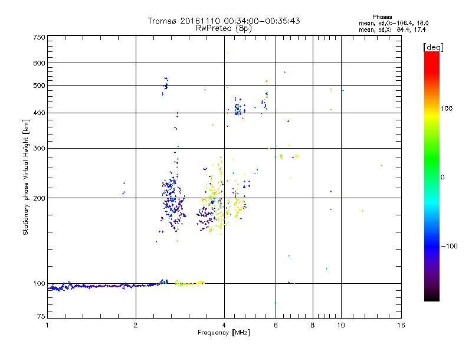Click the x-axis tick label '16'
Image resolution: width=472 pixels, height=354 pixels.
[x=401, y=324]
